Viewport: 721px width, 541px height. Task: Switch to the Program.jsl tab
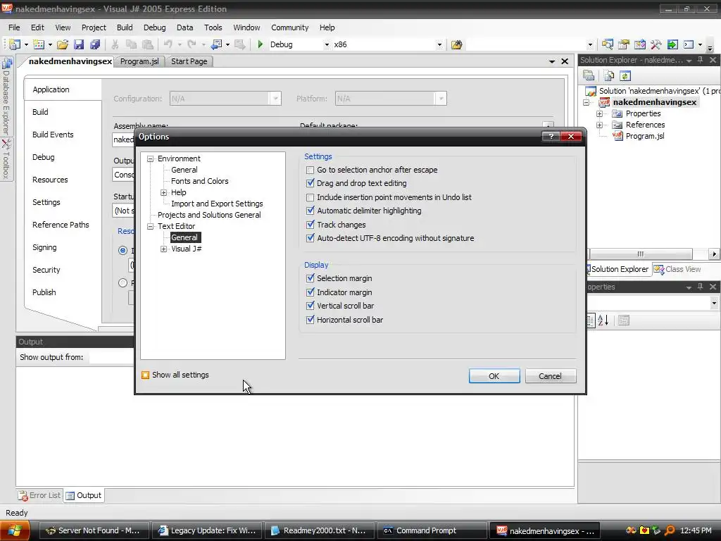coord(139,61)
